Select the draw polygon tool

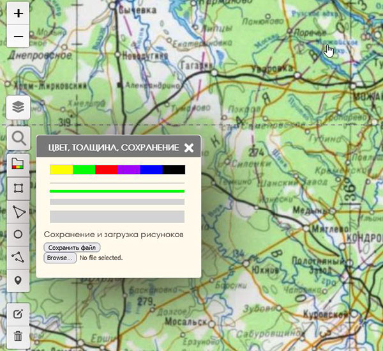pos(18,212)
